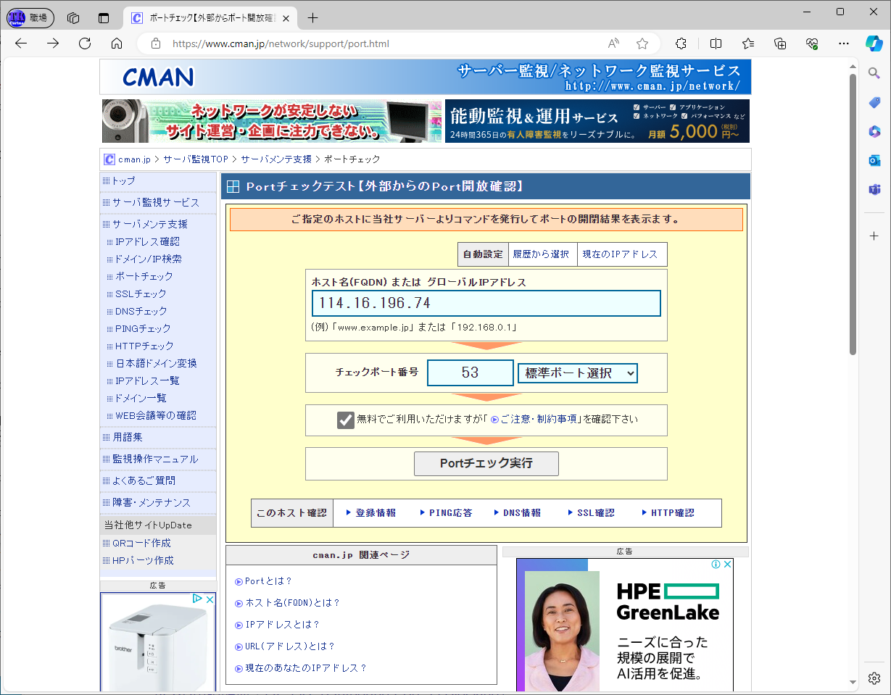Screen dimensions: 891x695
Task: Open the Collections icon
Action: click(780, 43)
